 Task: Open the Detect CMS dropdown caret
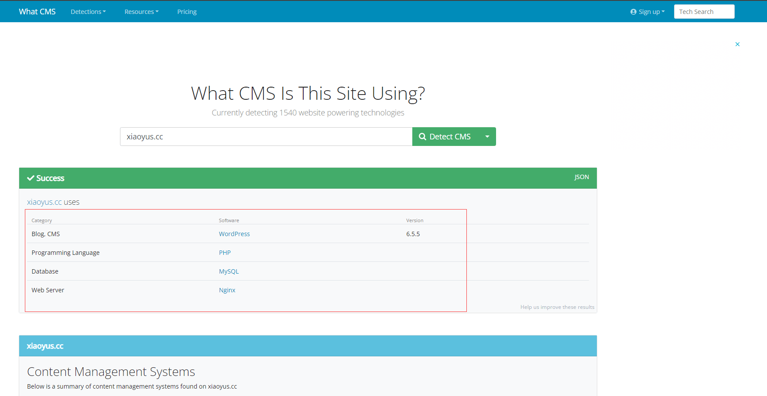pyautogui.click(x=487, y=137)
